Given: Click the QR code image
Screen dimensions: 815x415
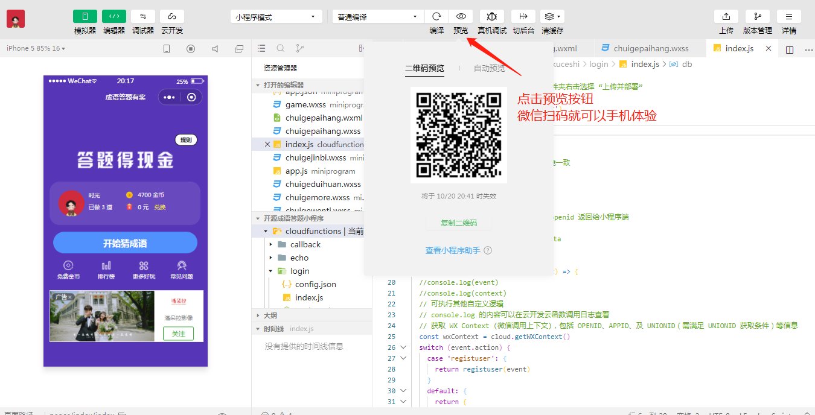Looking at the screenshot, I should [459, 135].
